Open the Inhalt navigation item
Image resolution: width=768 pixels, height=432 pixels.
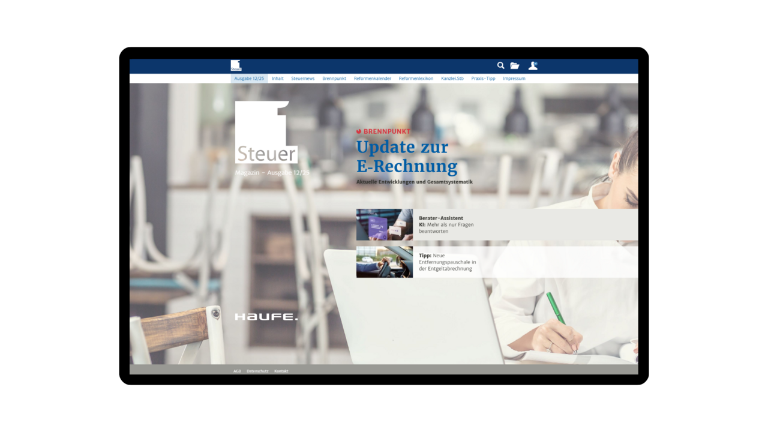tap(277, 78)
